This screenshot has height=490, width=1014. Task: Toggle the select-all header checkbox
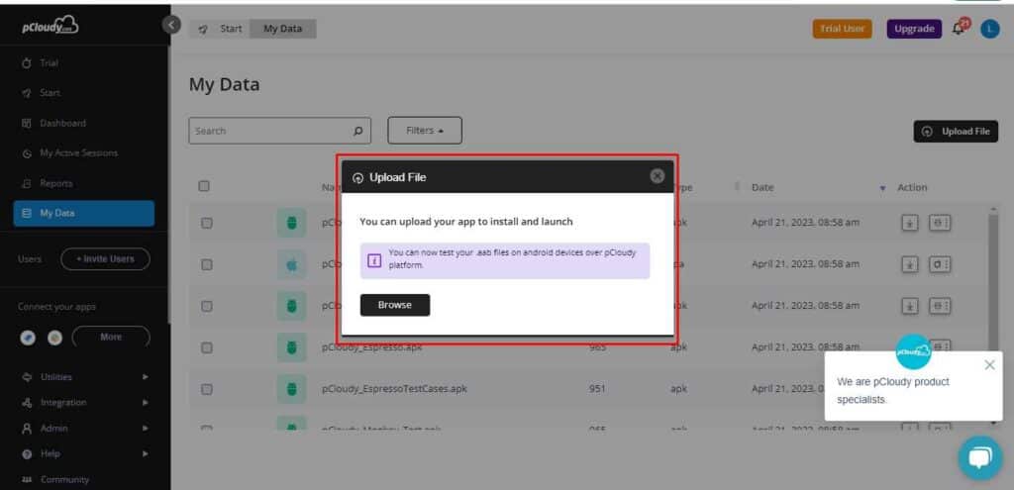pyautogui.click(x=204, y=186)
